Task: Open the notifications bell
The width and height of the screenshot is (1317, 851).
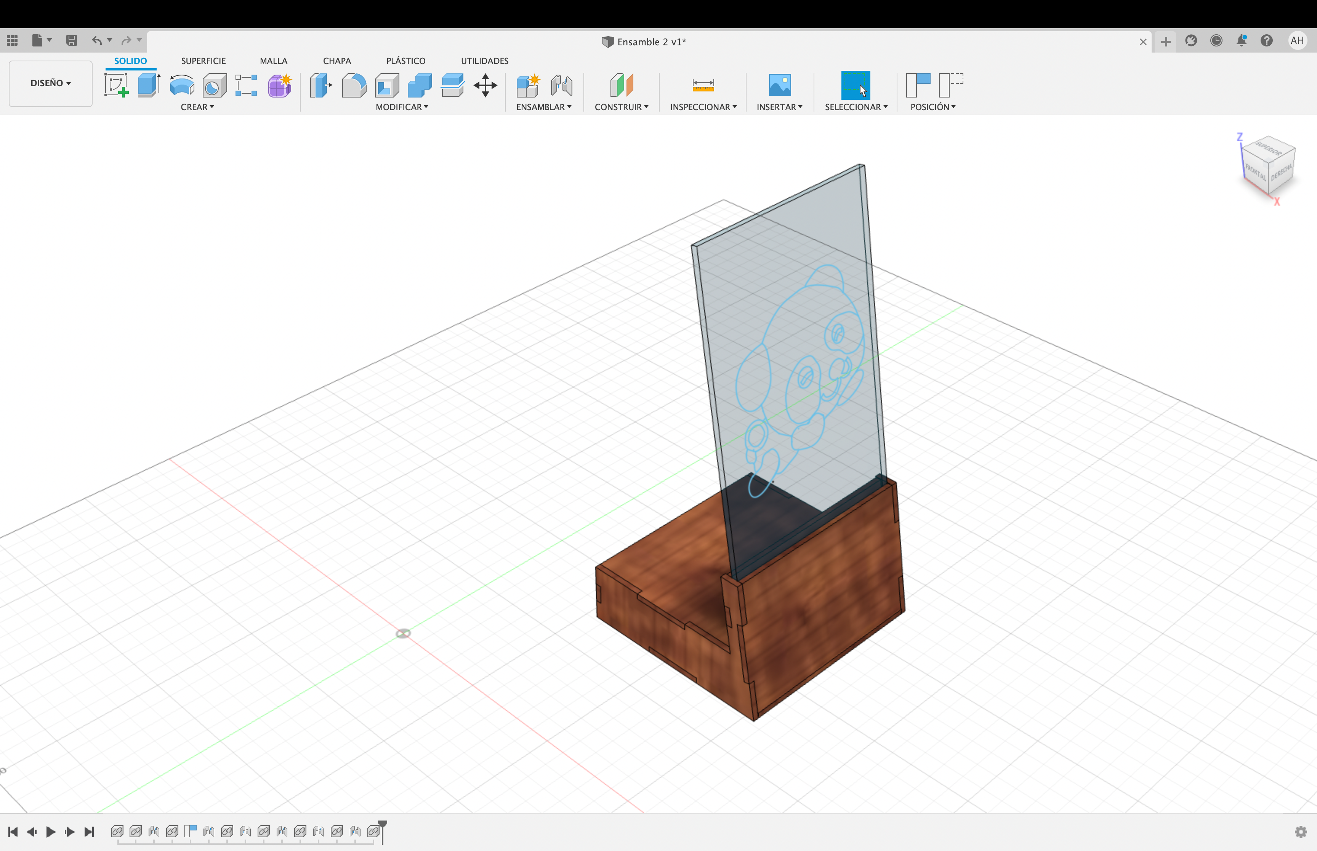Action: click(1241, 40)
